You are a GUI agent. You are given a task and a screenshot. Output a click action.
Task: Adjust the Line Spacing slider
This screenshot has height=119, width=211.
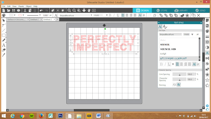pos(179,74)
